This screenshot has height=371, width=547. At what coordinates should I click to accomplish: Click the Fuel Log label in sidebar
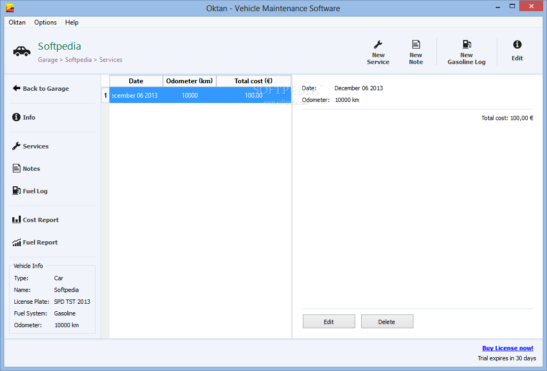point(35,191)
